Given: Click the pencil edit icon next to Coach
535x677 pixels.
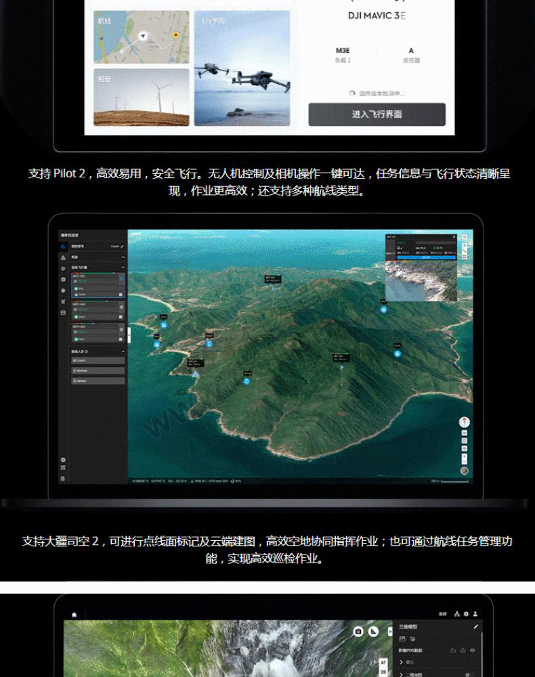Looking at the screenshot, I should click(122, 246).
